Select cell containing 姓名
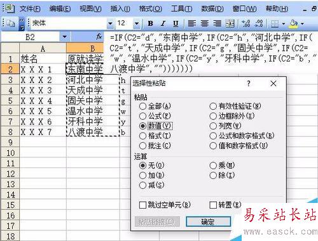The image size is (318, 241). click(43, 58)
